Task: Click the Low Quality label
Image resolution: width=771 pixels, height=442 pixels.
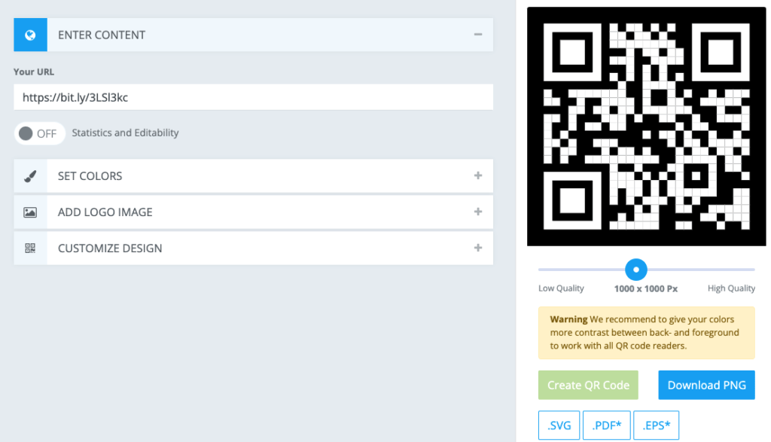Action: 561,288
